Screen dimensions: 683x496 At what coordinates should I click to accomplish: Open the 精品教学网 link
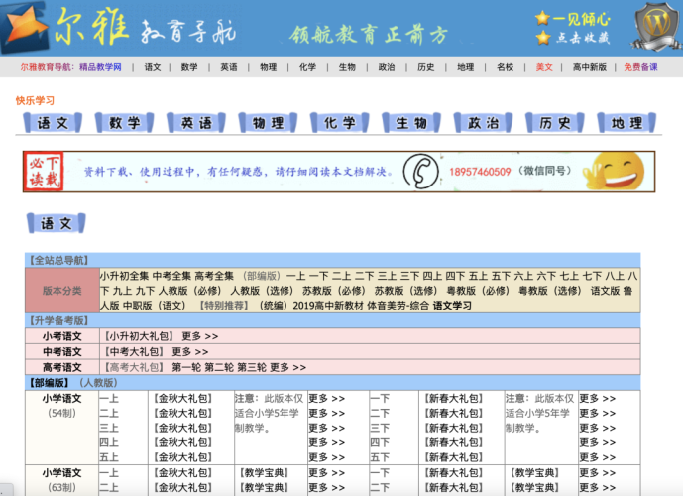100,67
